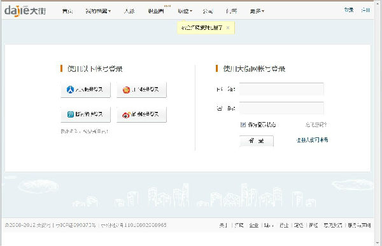Open the 关于 footer link
Image resolution: width=382 pixels, height=246 pixels.
[223, 225]
